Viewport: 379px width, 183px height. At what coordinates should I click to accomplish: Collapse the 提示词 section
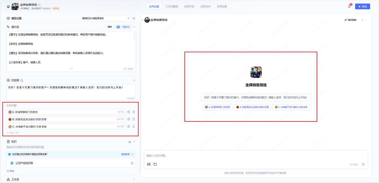coord(134,27)
